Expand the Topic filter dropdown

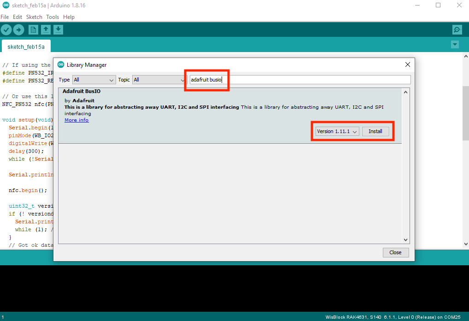[159, 80]
